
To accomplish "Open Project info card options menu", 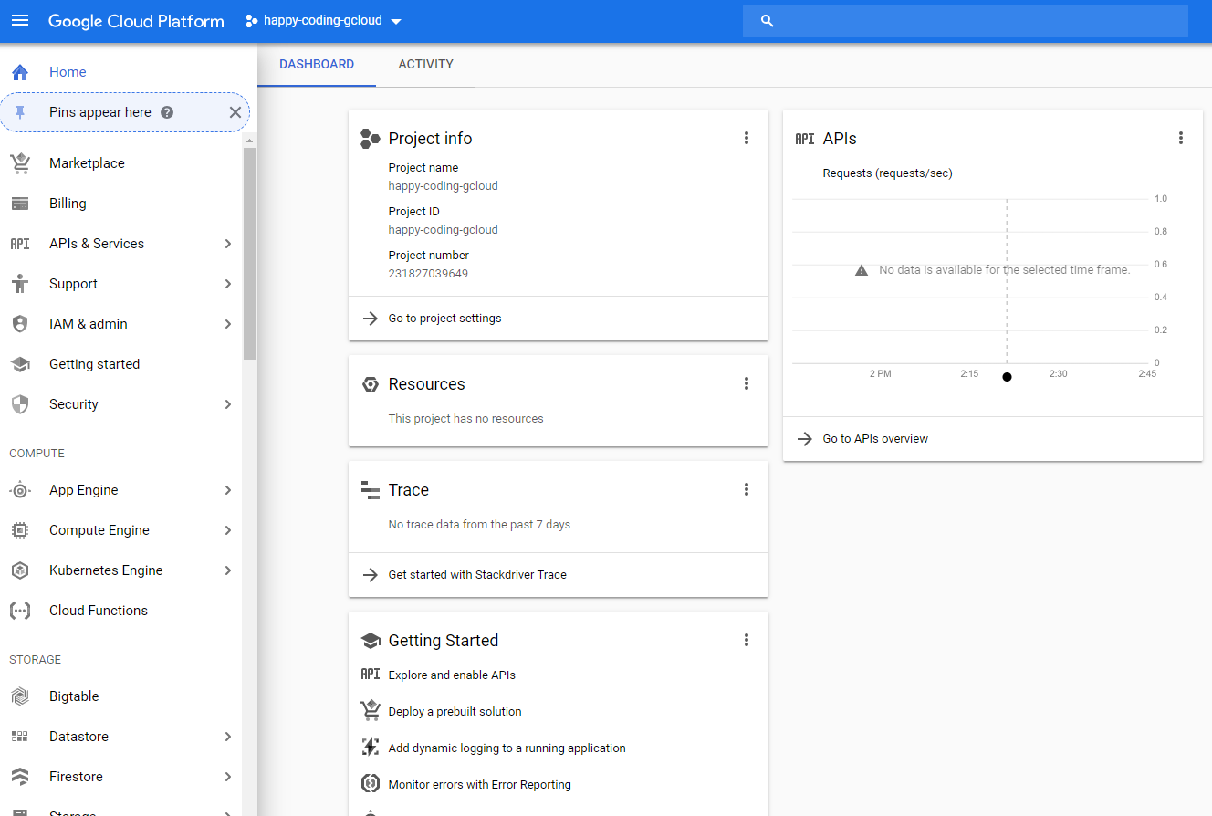I will click(x=747, y=138).
